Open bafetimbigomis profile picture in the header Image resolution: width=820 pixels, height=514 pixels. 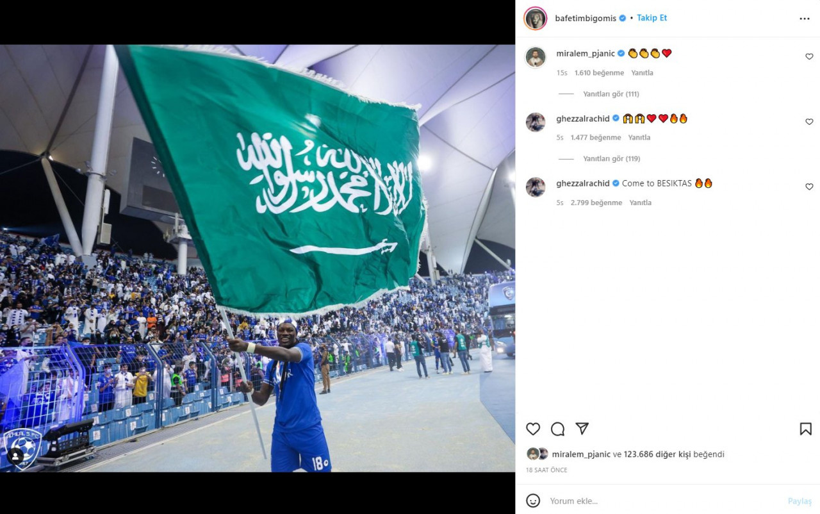coord(535,19)
